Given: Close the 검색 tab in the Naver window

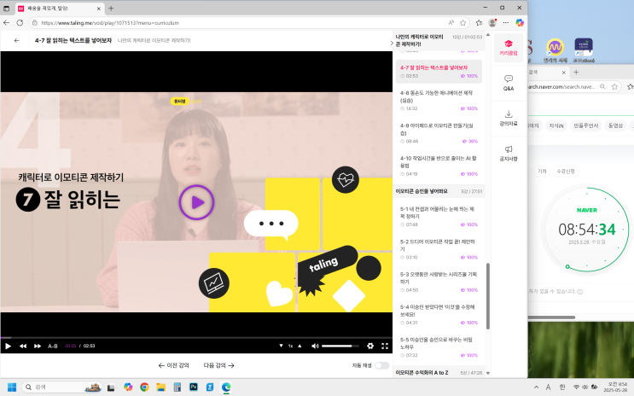Looking at the screenshot, I should click(x=564, y=73).
